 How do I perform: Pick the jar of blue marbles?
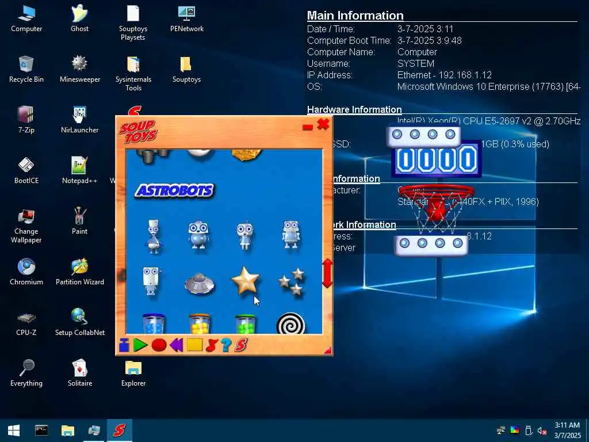click(x=154, y=323)
